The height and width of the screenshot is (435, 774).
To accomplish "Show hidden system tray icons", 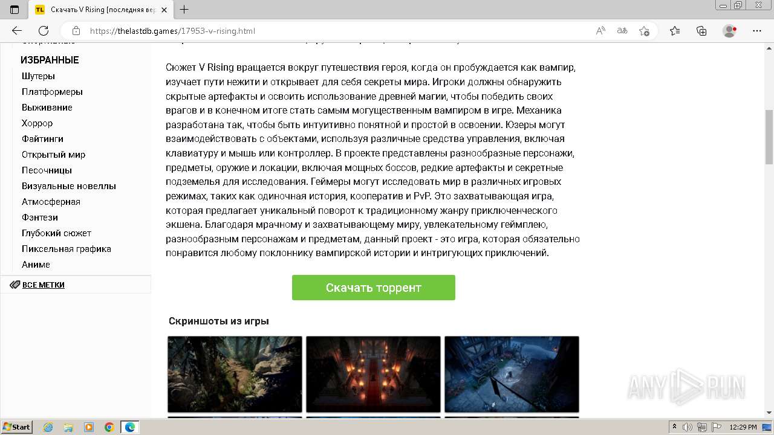I will pos(674,427).
